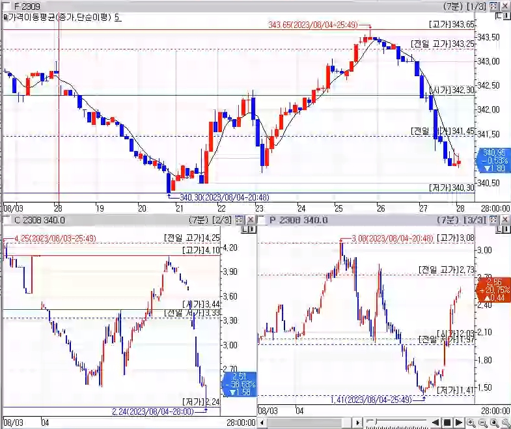Click the replay speed slider handle
The image size is (511, 429).
point(376,422)
